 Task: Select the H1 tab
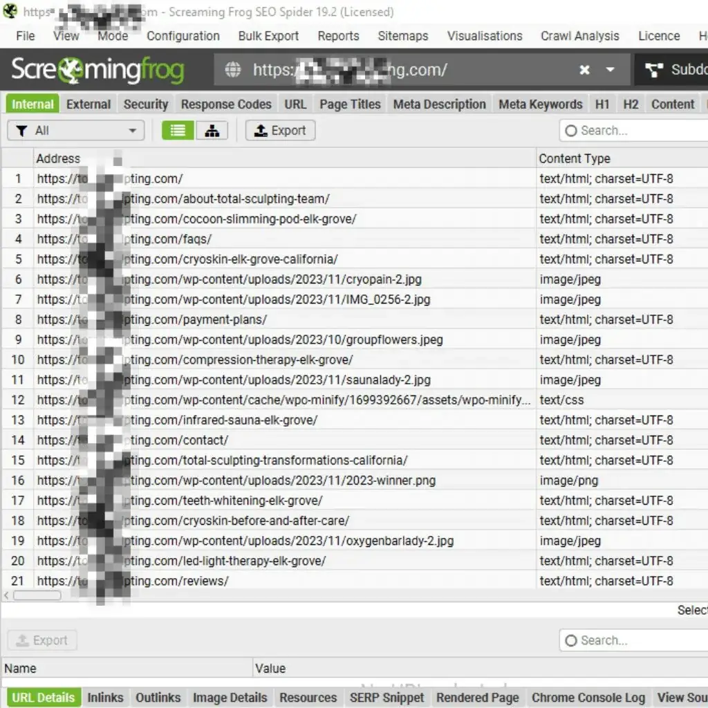pyautogui.click(x=602, y=104)
